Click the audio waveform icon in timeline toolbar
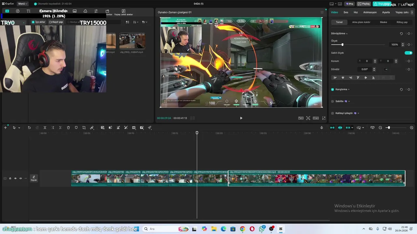 150,128
